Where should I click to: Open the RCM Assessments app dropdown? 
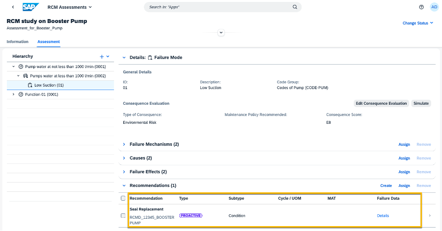click(x=70, y=7)
